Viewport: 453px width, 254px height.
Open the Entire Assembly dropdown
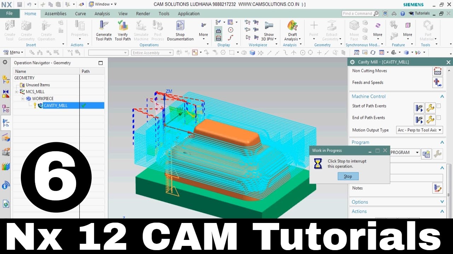(x=152, y=53)
